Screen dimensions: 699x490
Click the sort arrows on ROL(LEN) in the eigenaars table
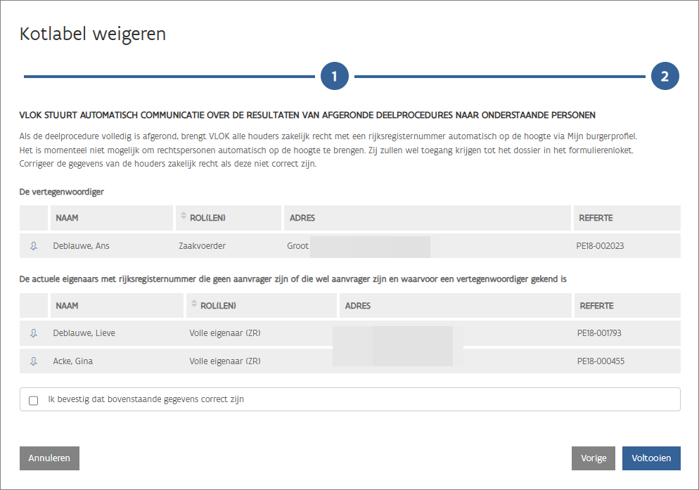[194, 305]
